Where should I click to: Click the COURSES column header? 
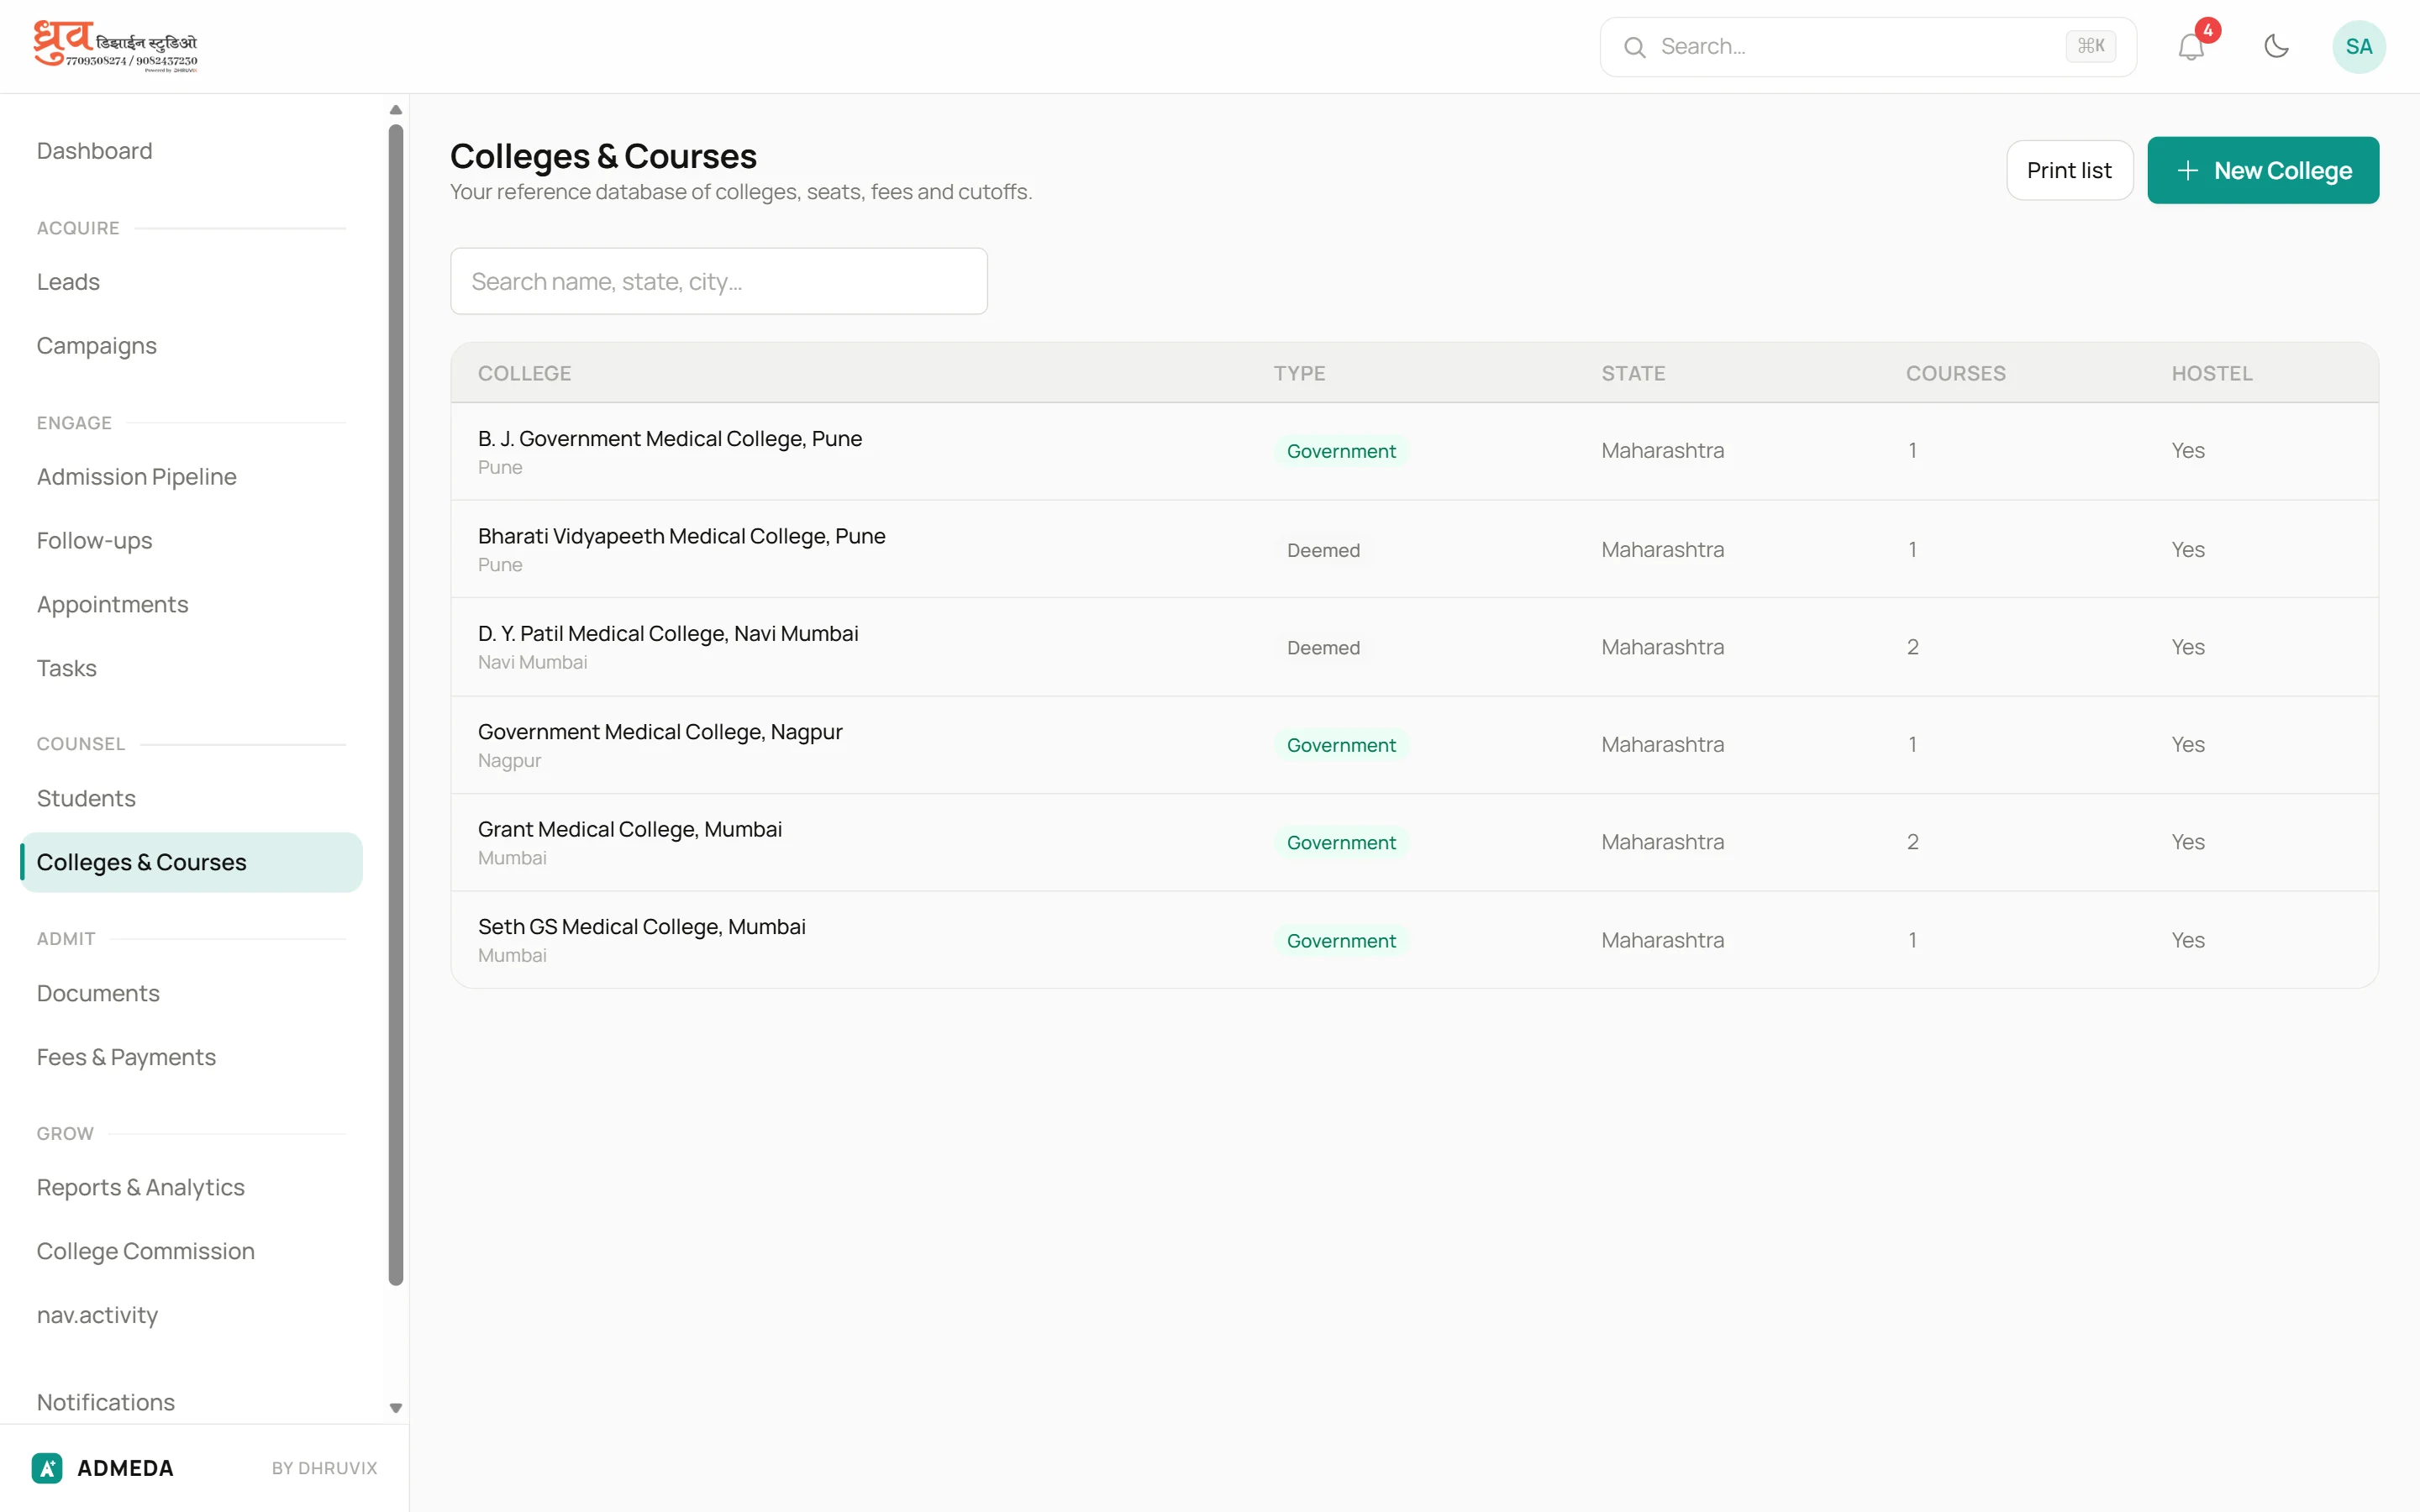pos(1955,373)
